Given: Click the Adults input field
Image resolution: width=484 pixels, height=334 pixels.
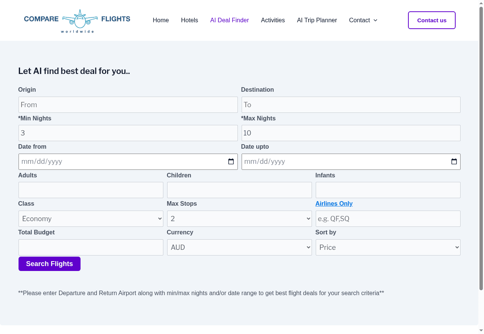Looking at the screenshot, I should [91, 190].
